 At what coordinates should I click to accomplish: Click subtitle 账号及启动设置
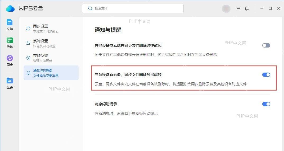pyautogui.click(x=44, y=46)
